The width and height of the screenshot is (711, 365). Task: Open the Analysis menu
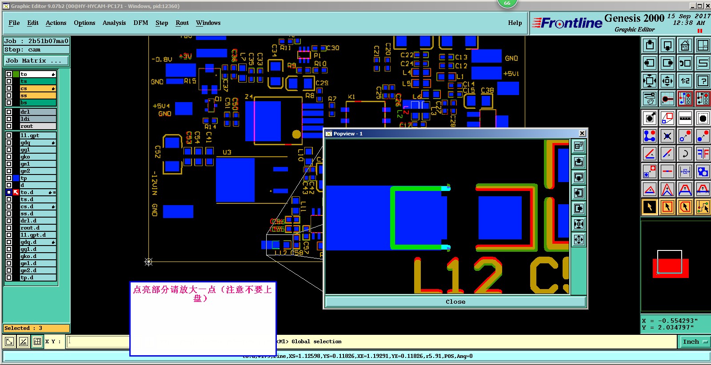(x=114, y=23)
